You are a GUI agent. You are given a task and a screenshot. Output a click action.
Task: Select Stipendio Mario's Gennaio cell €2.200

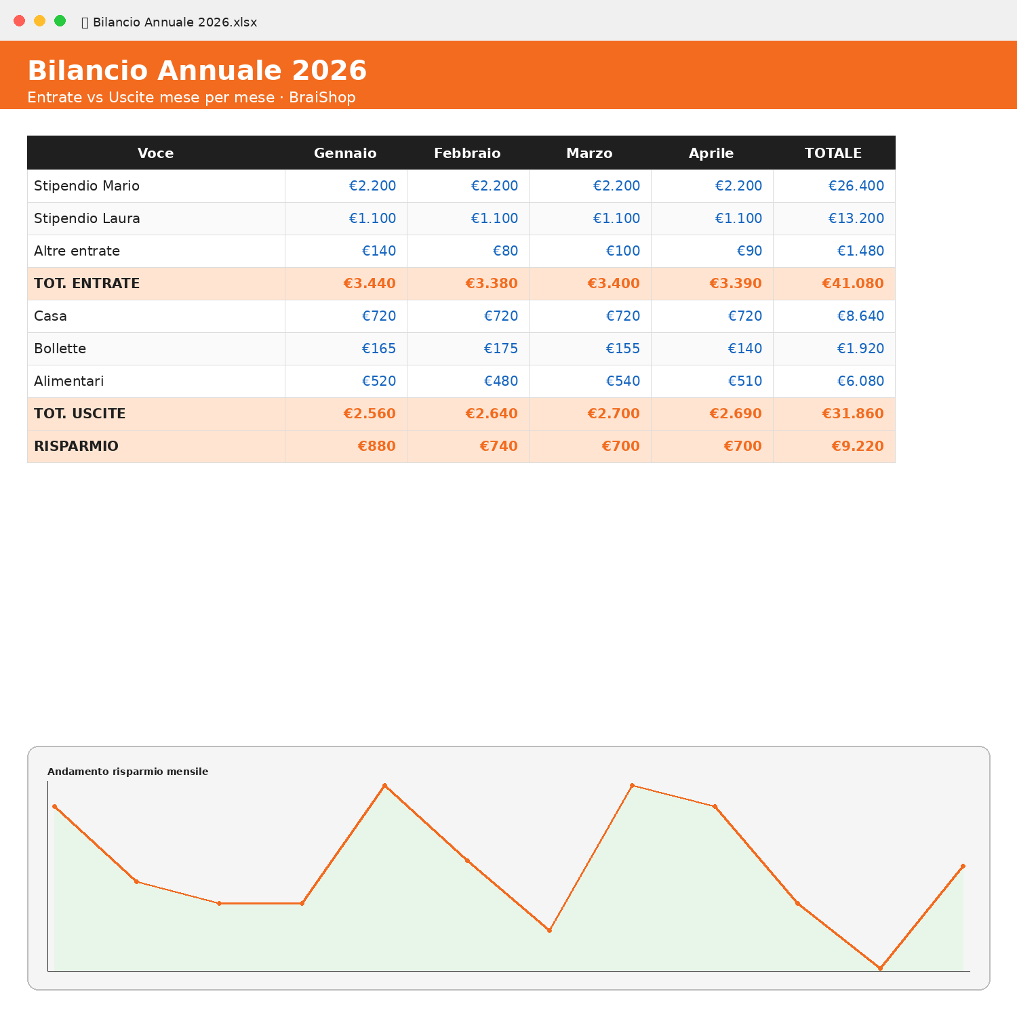click(346, 186)
